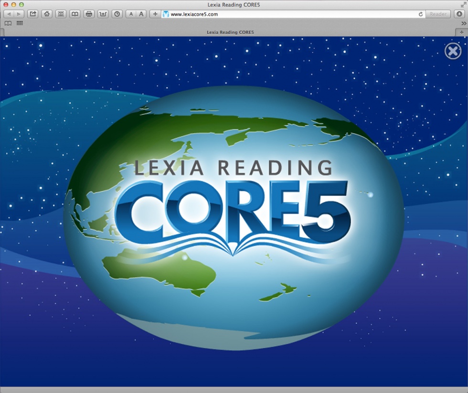The width and height of the screenshot is (468, 393).
Task: Click the Print icon in toolbar
Action: (x=89, y=14)
